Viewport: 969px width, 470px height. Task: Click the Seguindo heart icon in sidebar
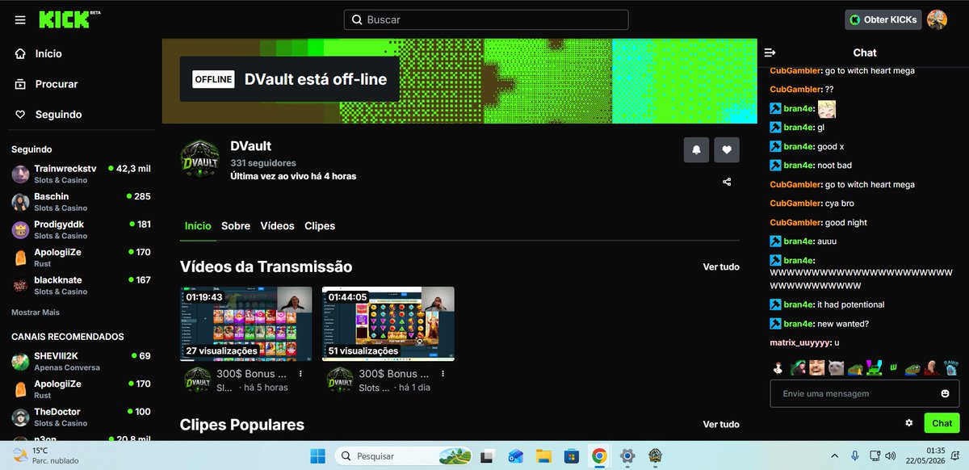20,115
